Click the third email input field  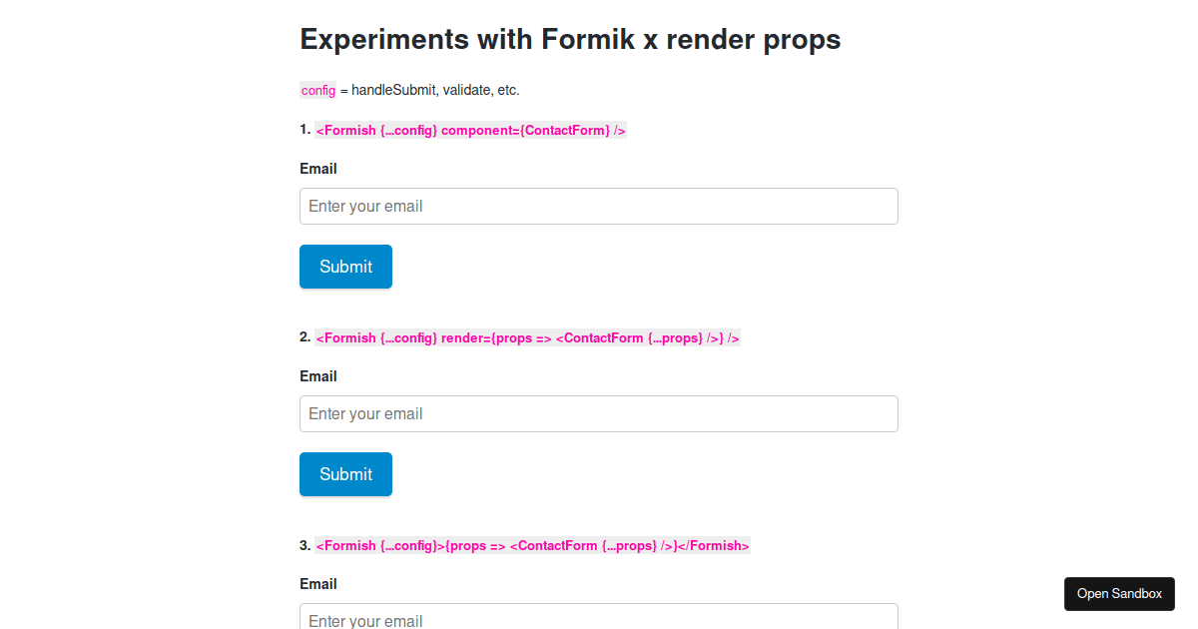pyautogui.click(x=598, y=619)
